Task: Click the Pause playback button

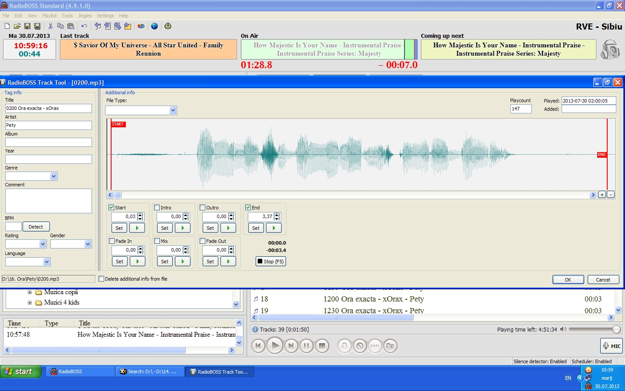Action: (306, 346)
